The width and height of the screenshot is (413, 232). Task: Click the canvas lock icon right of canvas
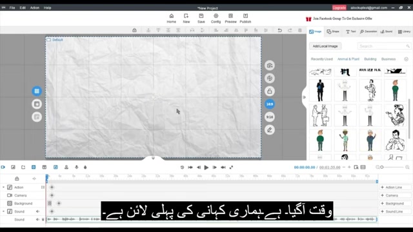click(270, 92)
